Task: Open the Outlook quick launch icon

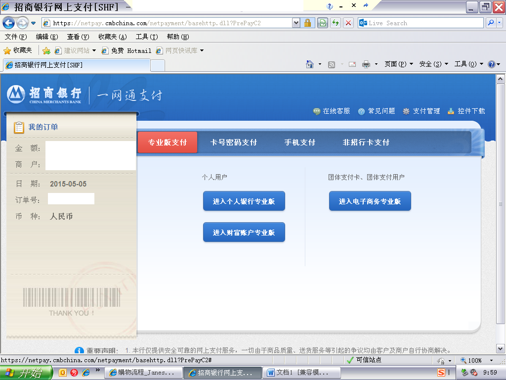Action: point(63,373)
